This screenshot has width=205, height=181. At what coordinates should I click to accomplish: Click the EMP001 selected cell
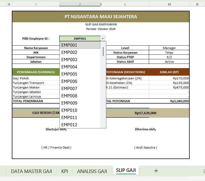(x=80, y=39)
